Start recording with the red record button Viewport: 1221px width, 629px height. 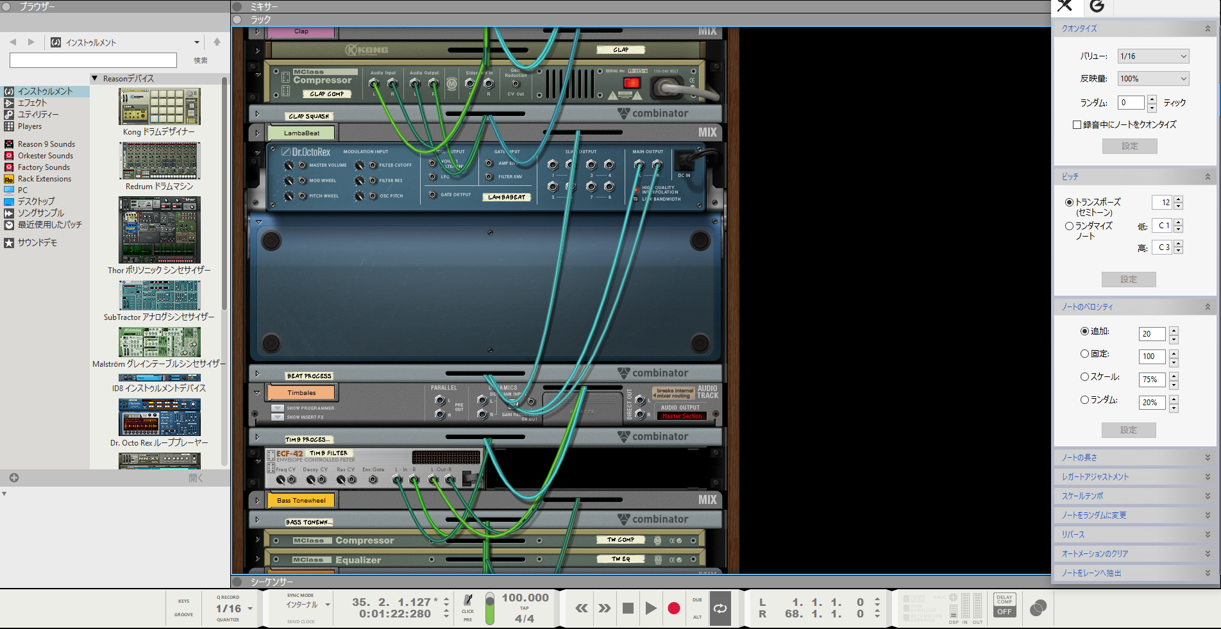pyautogui.click(x=674, y=608)
